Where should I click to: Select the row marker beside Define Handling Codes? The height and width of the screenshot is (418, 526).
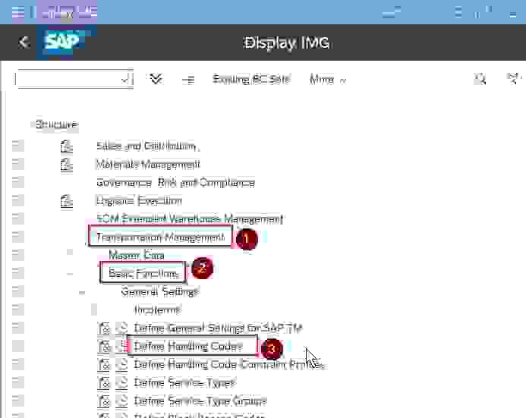(x=17, y=347)
